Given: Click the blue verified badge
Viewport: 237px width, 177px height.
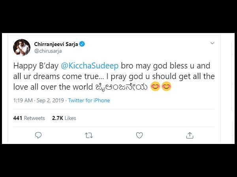Looking at the screenshot, I should [82, 44].
